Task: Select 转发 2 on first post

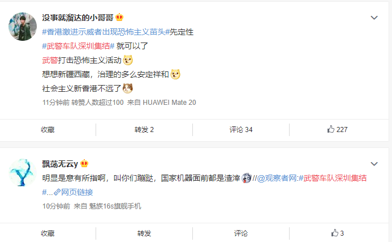Action: coord(144,130)
